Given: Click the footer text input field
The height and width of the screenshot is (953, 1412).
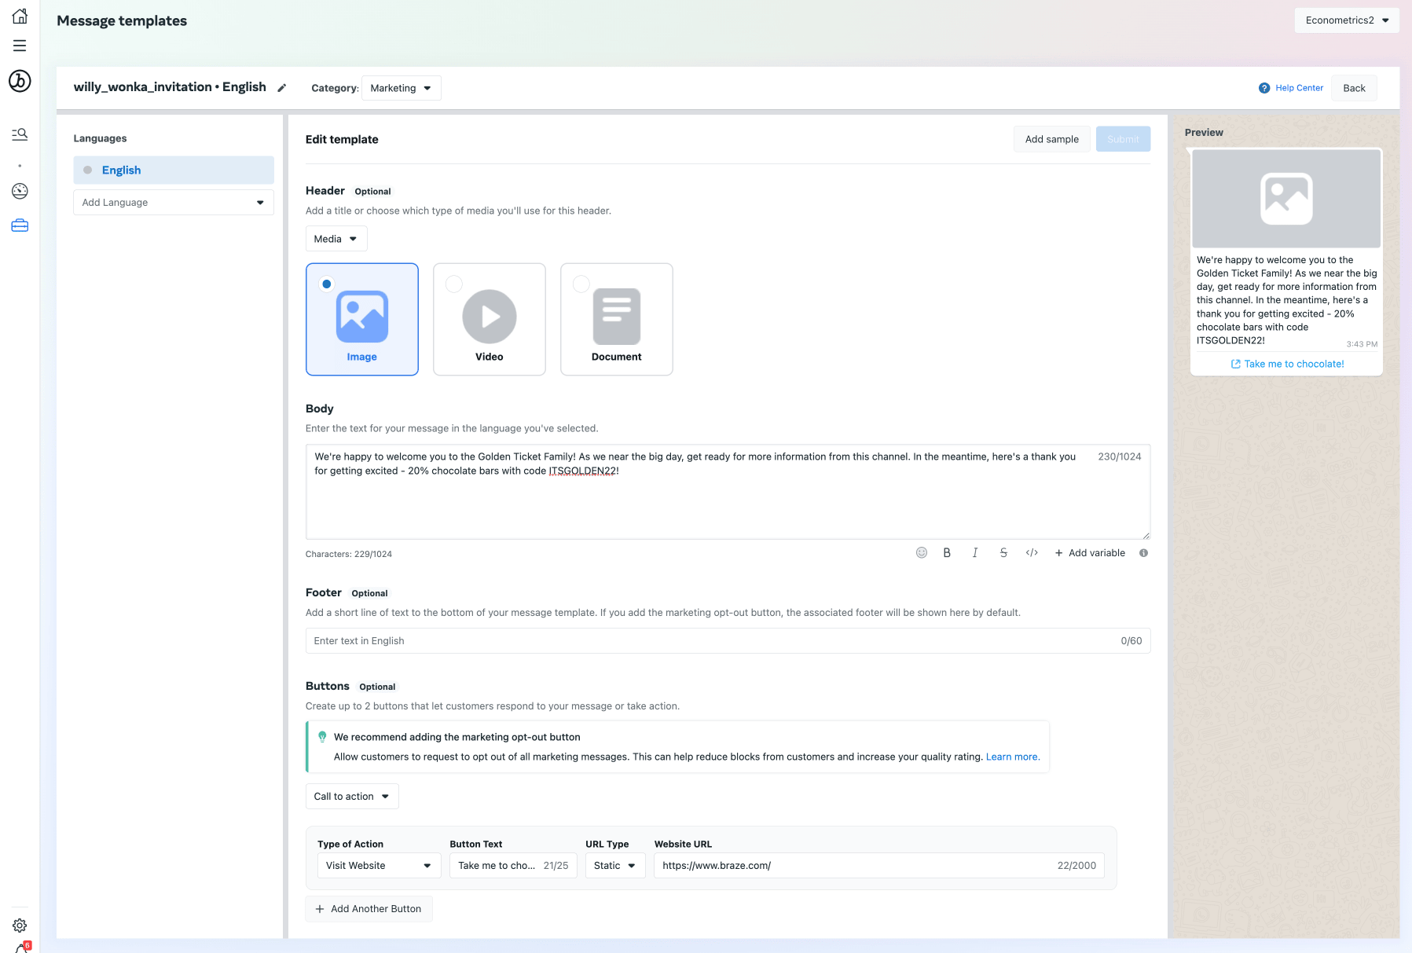Looking at the screenshot, I should [728, 641].
